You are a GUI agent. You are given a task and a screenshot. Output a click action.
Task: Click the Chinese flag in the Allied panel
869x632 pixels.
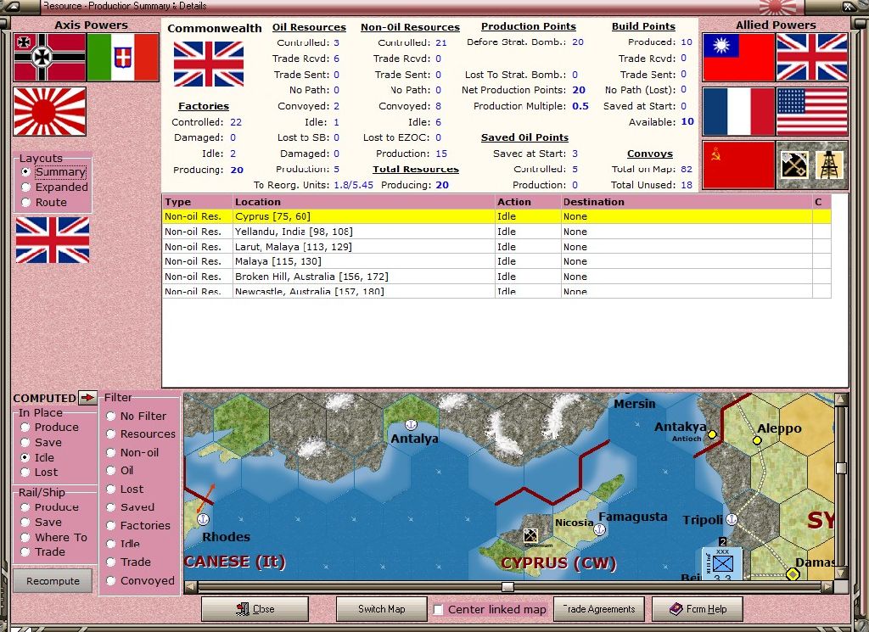click(x=738, y=57)
